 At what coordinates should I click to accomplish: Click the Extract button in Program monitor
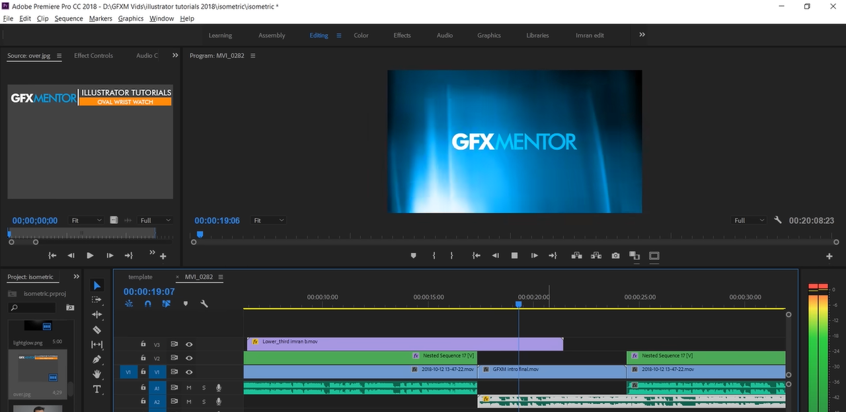[x=596, y=256]
